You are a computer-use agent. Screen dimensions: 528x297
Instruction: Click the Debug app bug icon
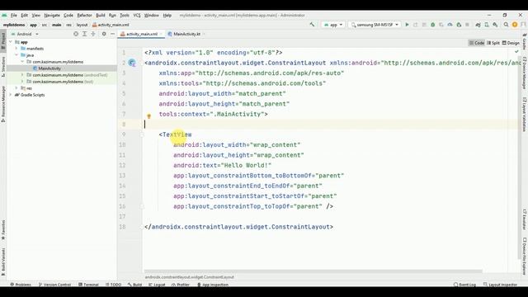(x=432, y=25)
